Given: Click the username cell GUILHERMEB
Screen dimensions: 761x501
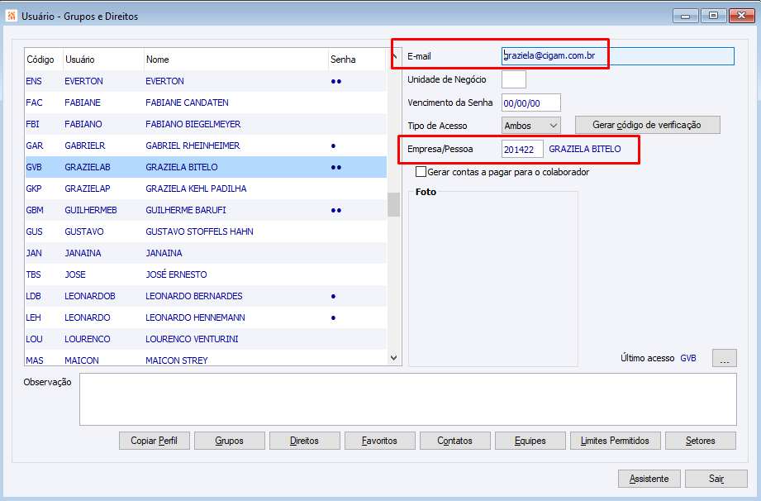Looking at the screenshot, I should (91, 210).
